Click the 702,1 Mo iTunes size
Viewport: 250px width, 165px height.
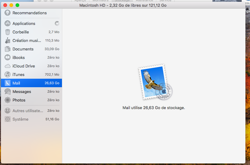coord(52,74)
